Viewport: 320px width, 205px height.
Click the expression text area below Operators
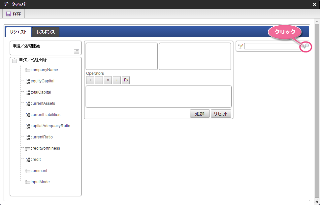point(159,97)
